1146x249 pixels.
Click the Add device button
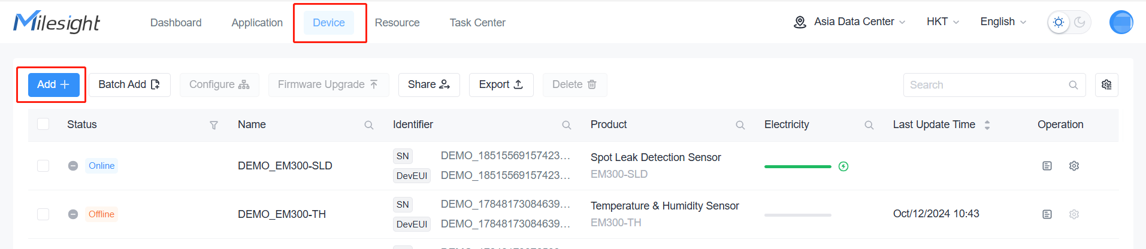tap(53, 84)
